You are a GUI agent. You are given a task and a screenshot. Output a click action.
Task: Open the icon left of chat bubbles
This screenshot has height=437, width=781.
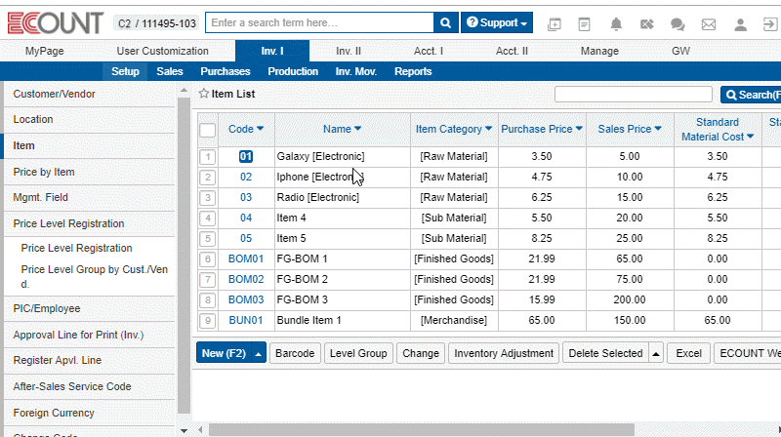(x=646, y=23)
